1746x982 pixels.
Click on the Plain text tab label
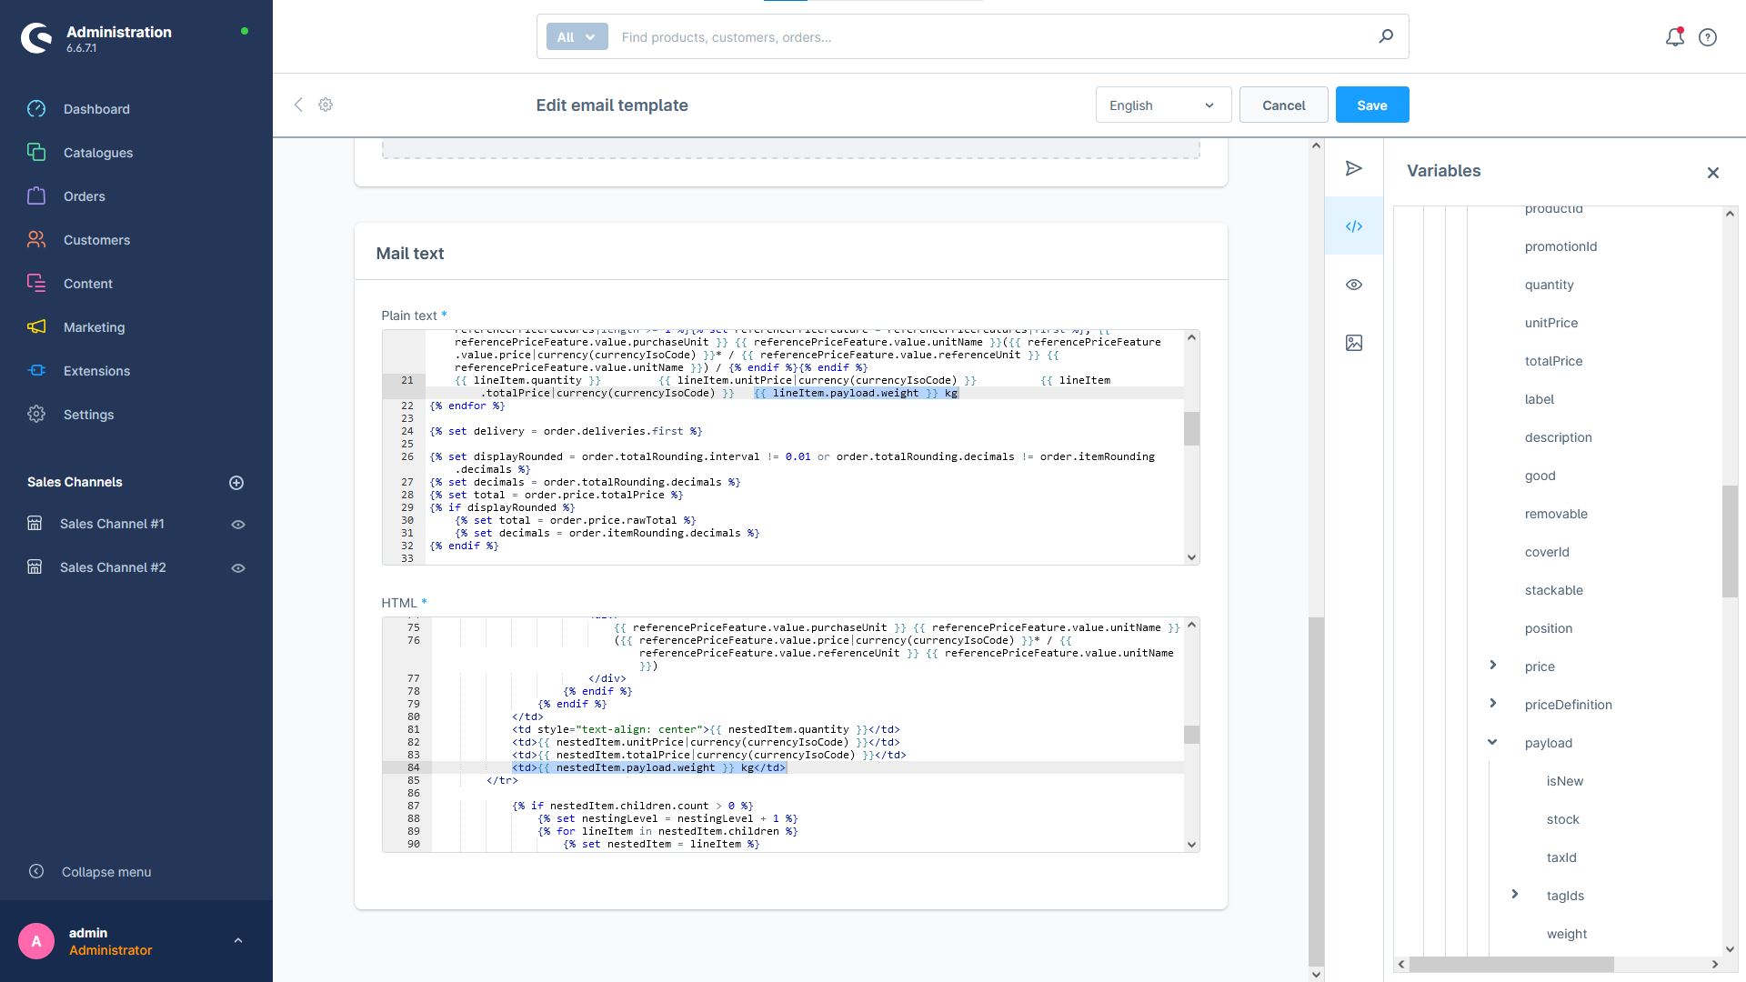pyautogui.click(x=409, y=316)
